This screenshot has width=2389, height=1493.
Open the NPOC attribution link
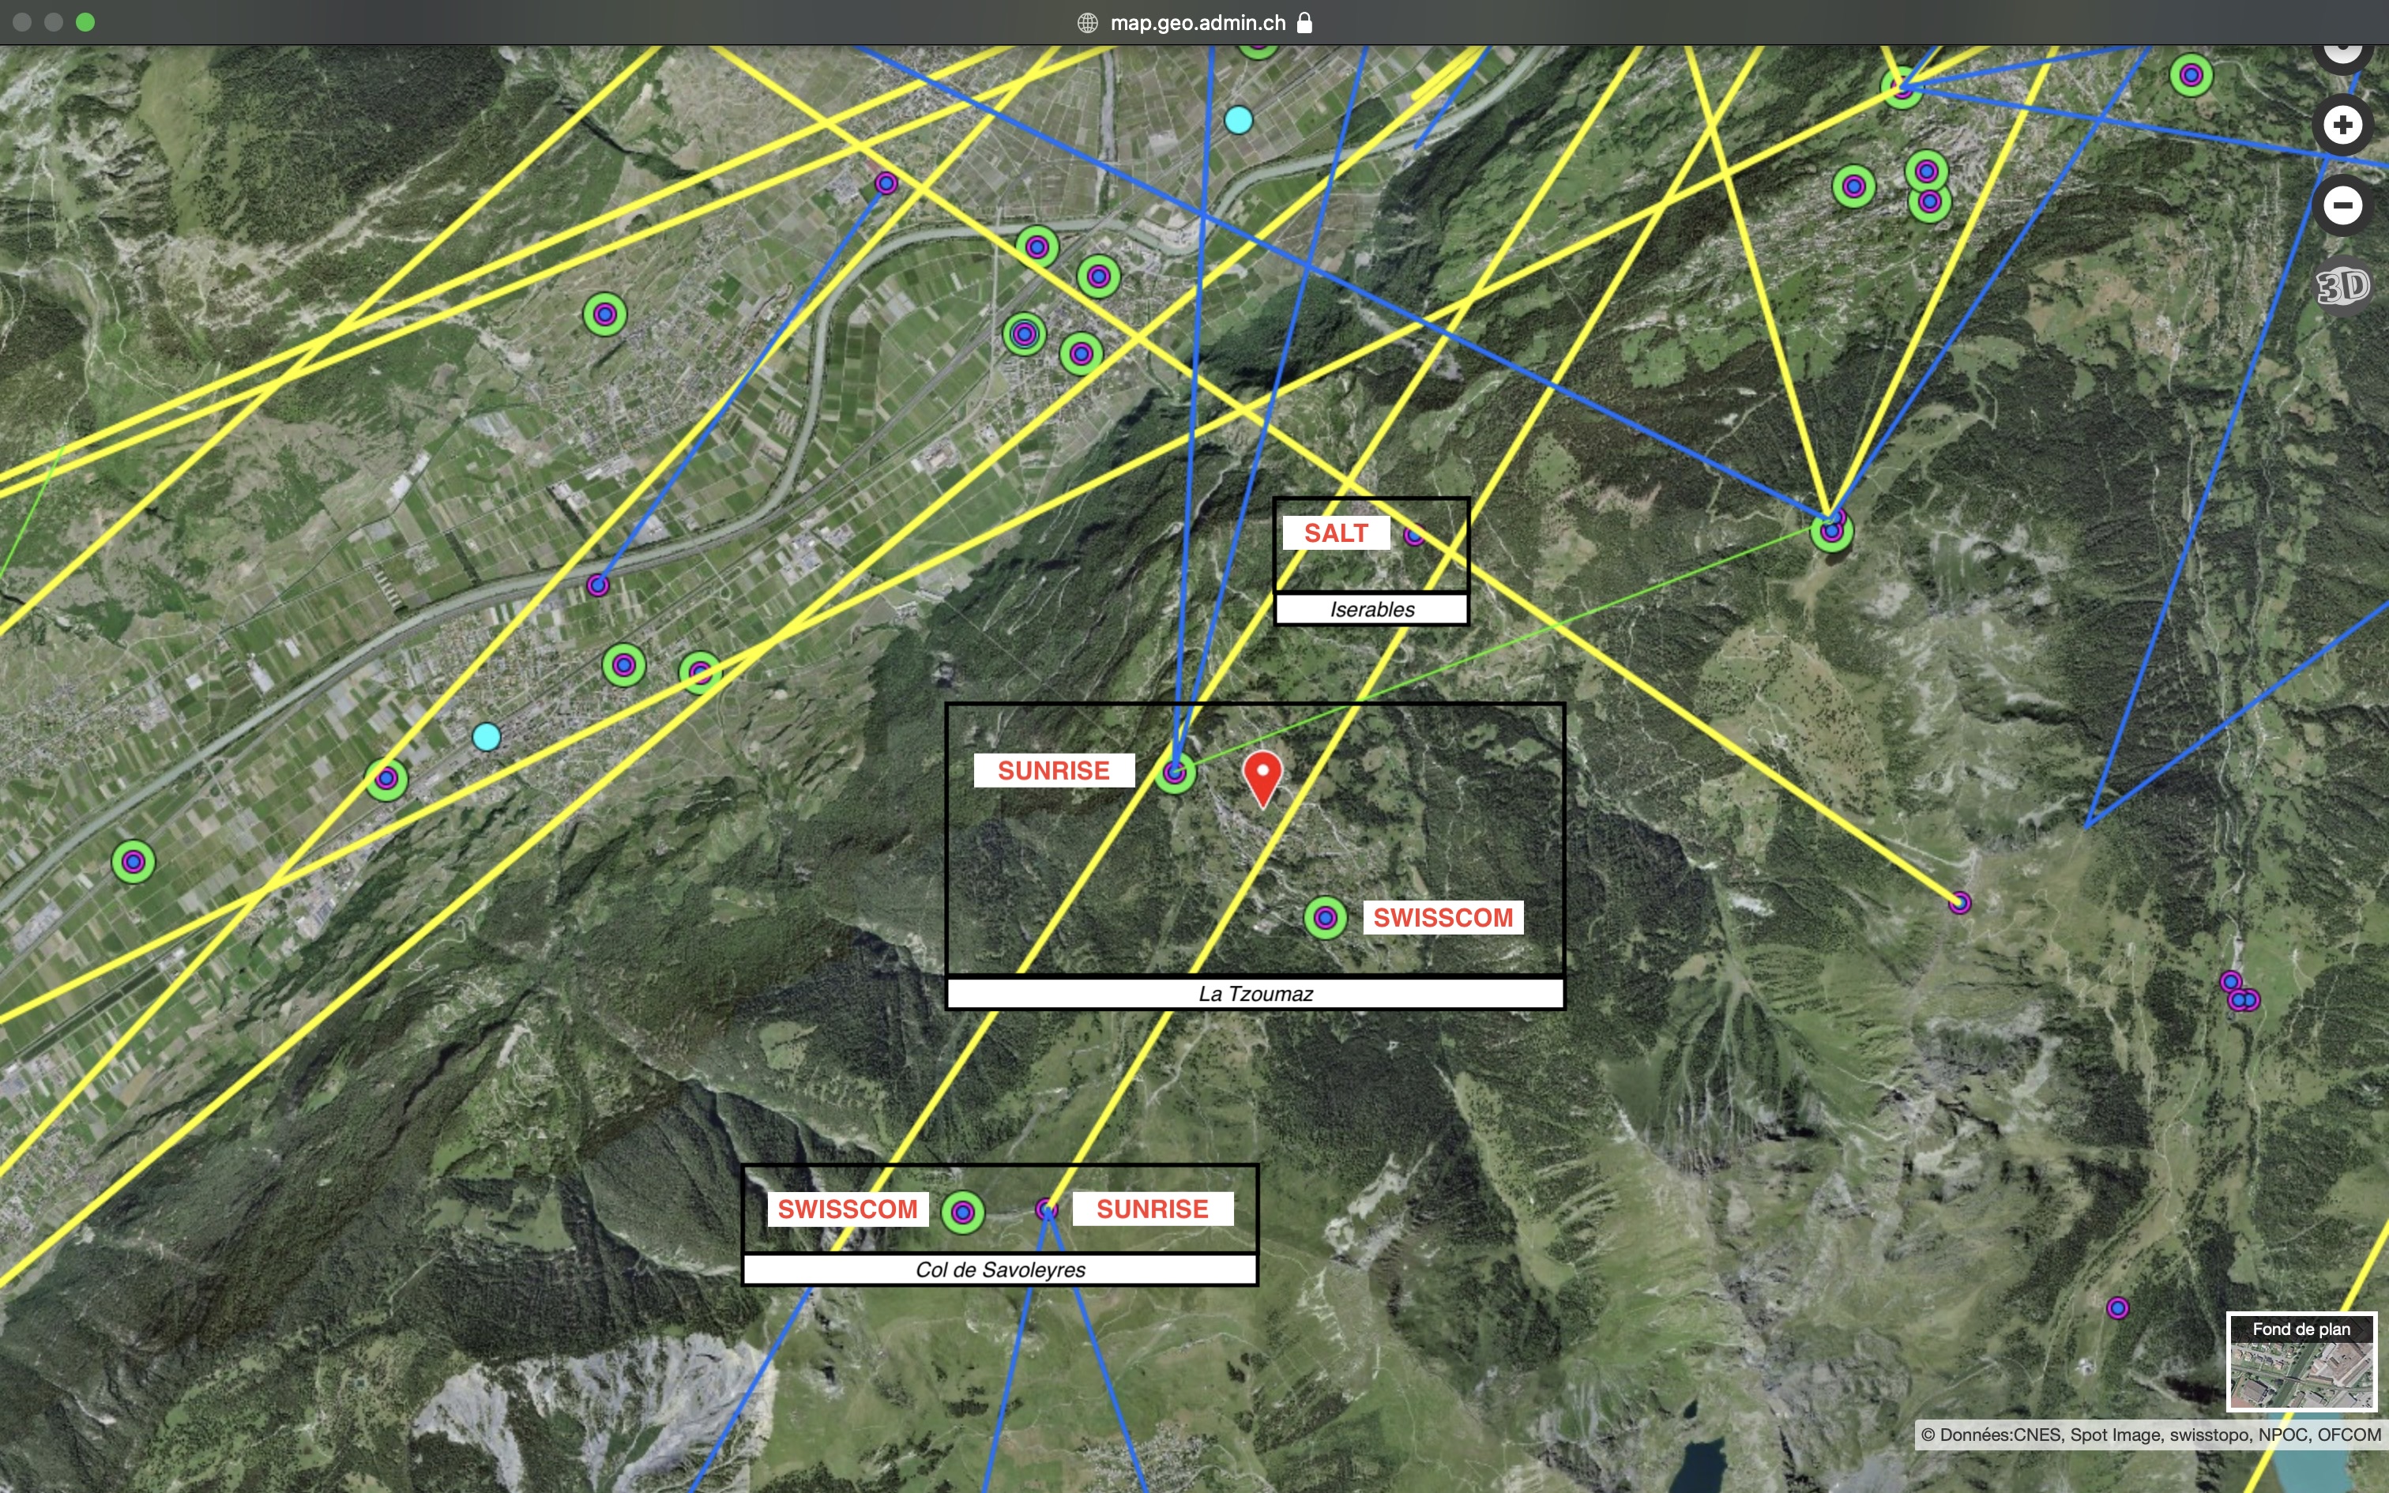click(2283, 1435)
